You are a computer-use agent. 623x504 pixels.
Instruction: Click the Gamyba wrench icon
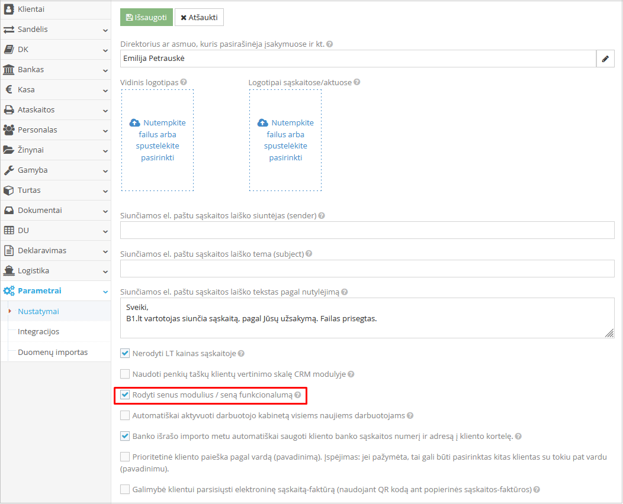[x=9, y=170]
